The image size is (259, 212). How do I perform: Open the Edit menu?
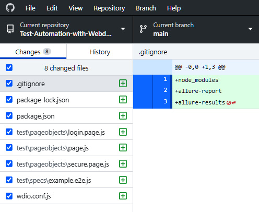tap(52, 8)
